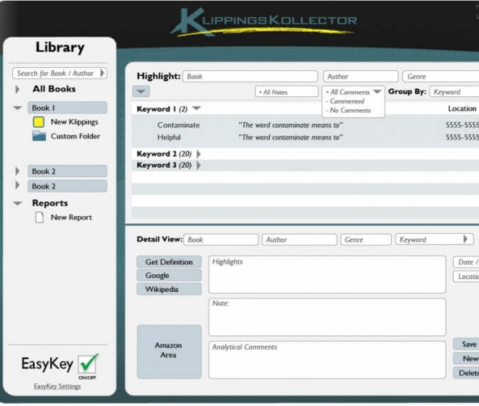Expand the Keyword 2 group
The image size is (479, 406).
tap(199, 154)
